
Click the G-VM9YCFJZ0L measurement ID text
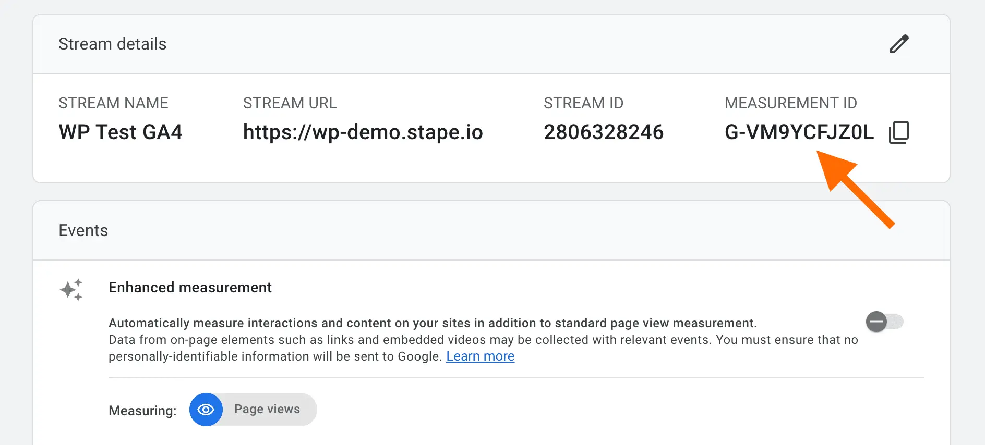pos(799,132)
